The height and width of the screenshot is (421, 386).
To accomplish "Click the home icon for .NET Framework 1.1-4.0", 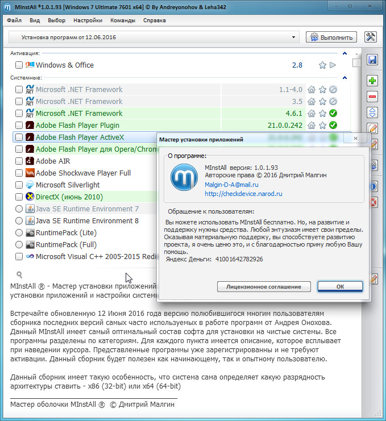I will (x=312, y=89).
